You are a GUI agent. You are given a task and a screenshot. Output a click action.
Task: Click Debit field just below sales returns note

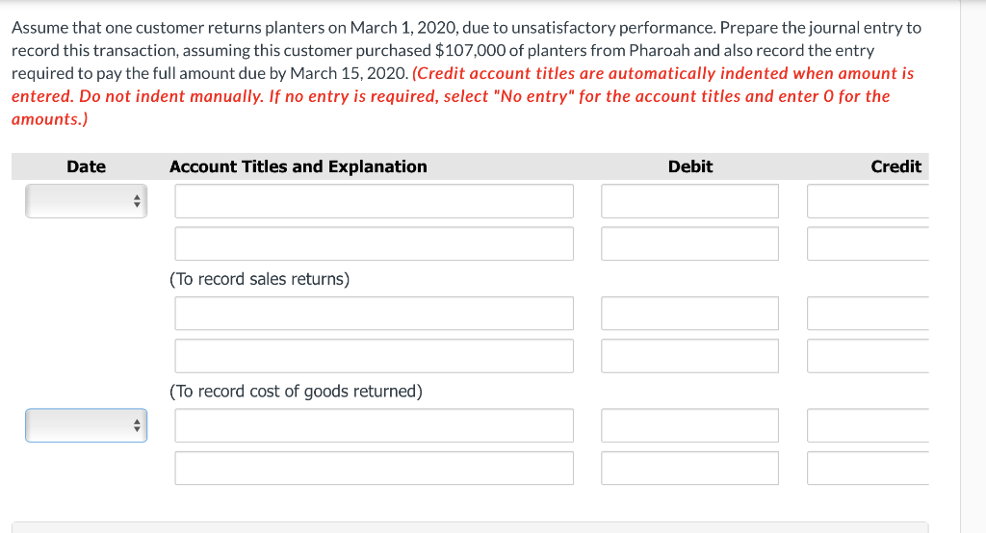tap(689, 314)
